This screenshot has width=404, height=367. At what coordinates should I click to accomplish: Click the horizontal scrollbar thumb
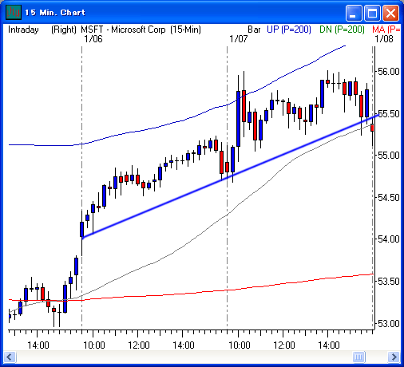(358, 357)
